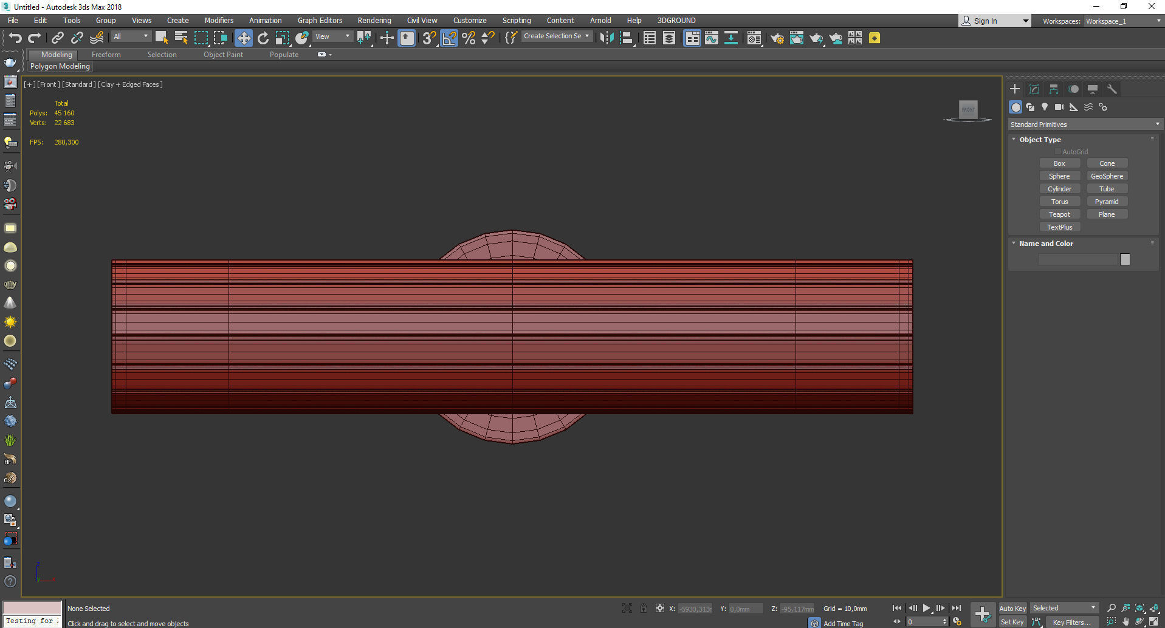Click the Angle Snap toggle icon
This screenshot has width=1165, height=628.
[x=449, y=38]
